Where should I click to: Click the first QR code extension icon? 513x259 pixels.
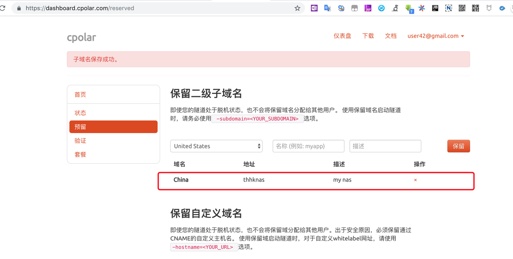click(x=462, y=8)
